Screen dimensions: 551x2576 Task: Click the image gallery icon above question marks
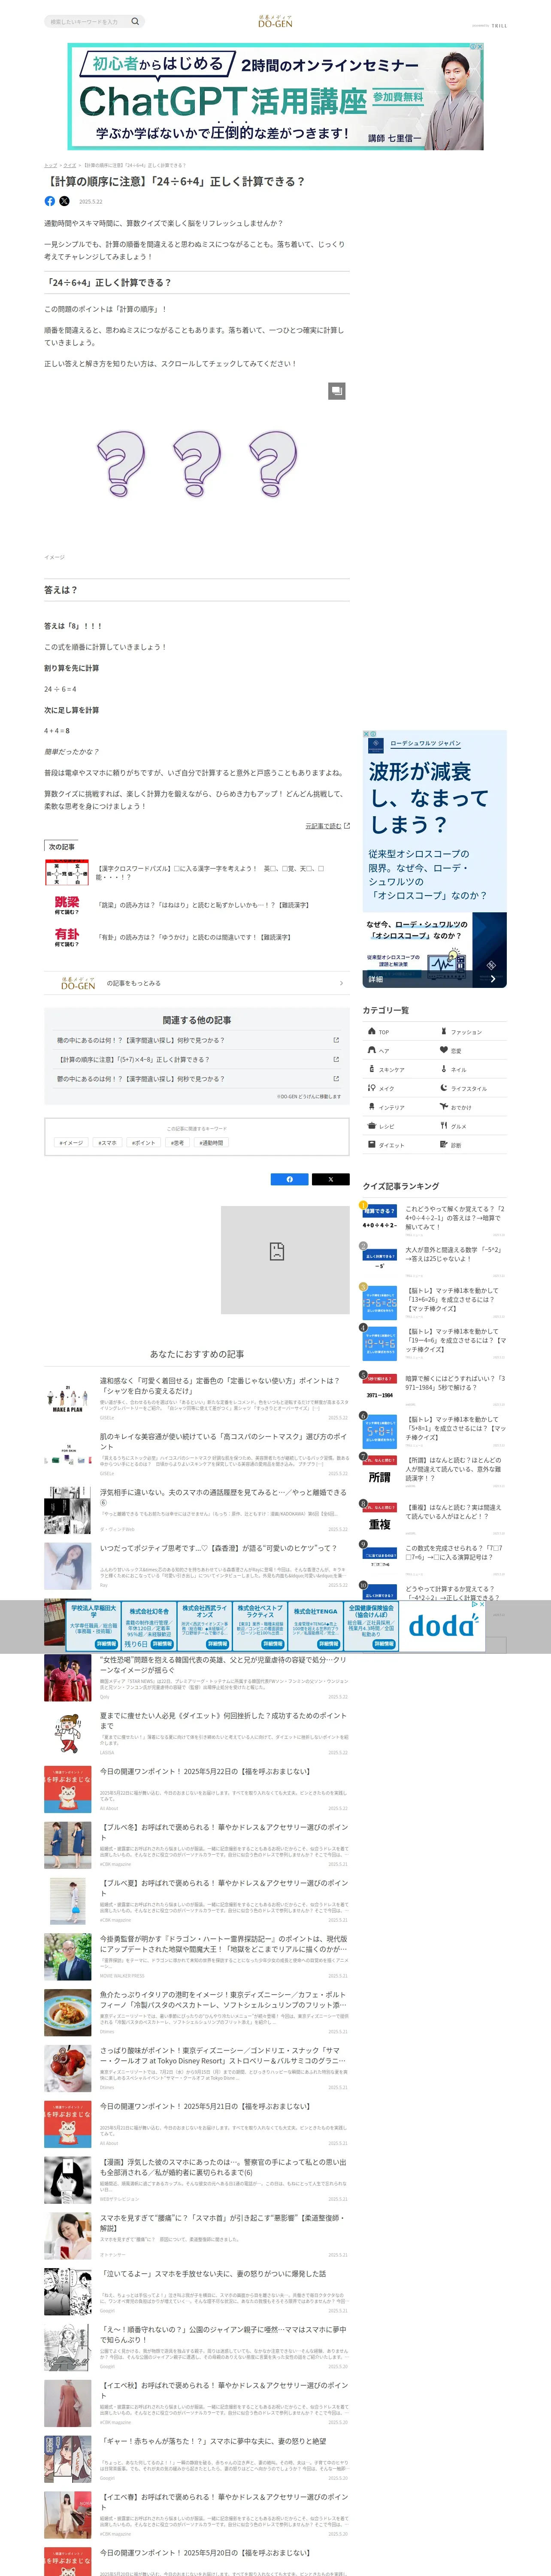click(337, 391)
